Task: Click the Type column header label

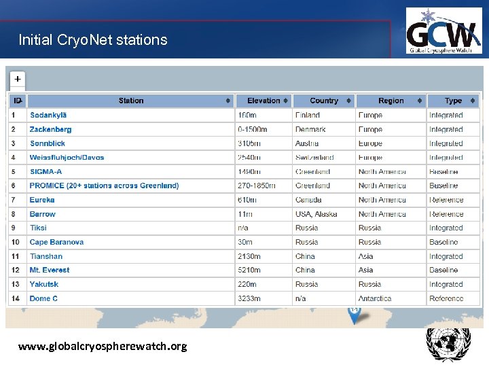Action: click(x=453, y=101)
